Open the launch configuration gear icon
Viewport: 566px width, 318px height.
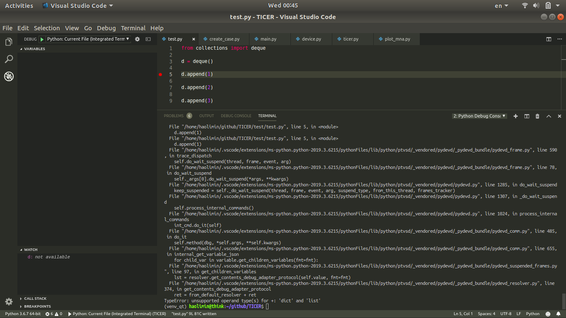tap(137, 39)
